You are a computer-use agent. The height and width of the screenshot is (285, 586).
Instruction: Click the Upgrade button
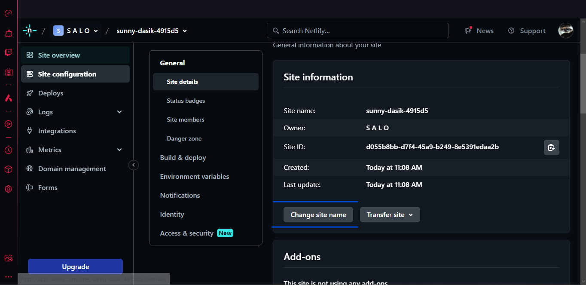click(75, 267)
